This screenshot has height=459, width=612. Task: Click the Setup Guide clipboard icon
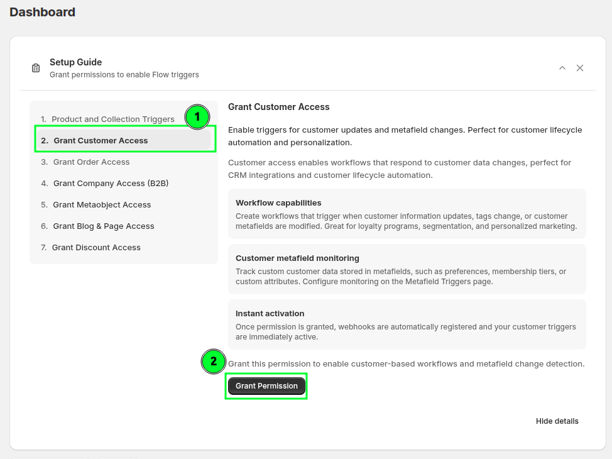pyautogui.click(x=36, y=68)
